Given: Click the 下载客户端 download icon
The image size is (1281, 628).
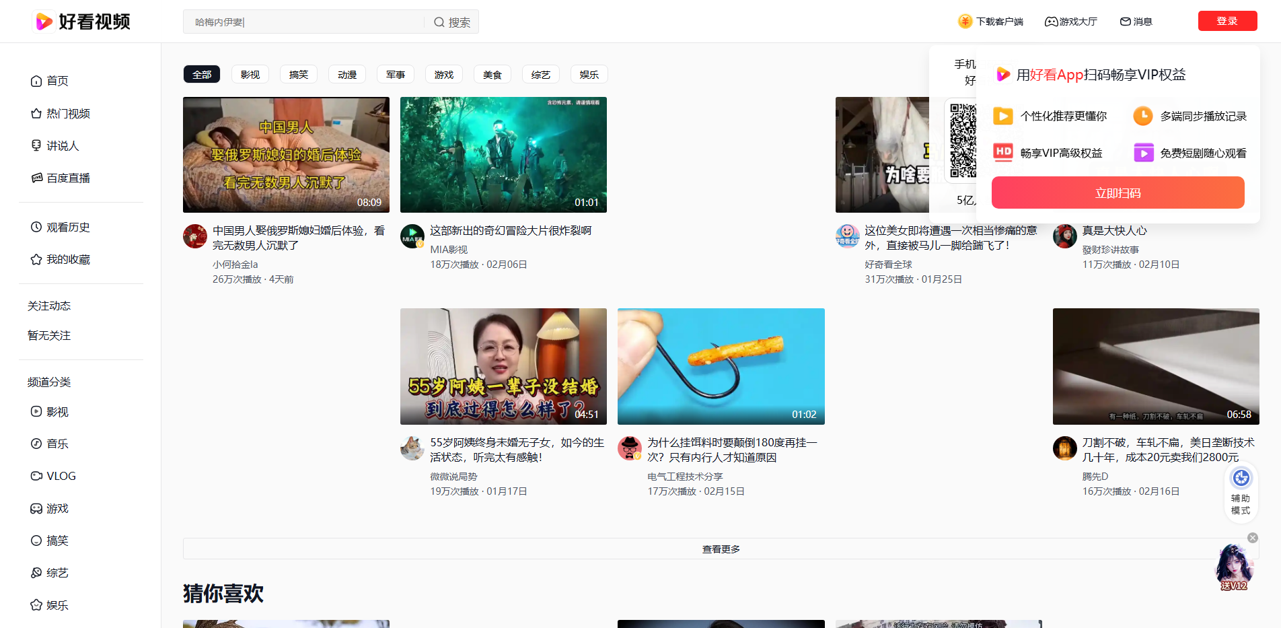Looking at the screenshot, I should [965, 21].
